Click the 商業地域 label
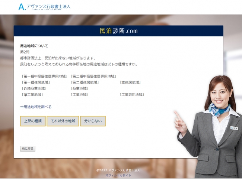The image size is (242, 179). [79, 88]
